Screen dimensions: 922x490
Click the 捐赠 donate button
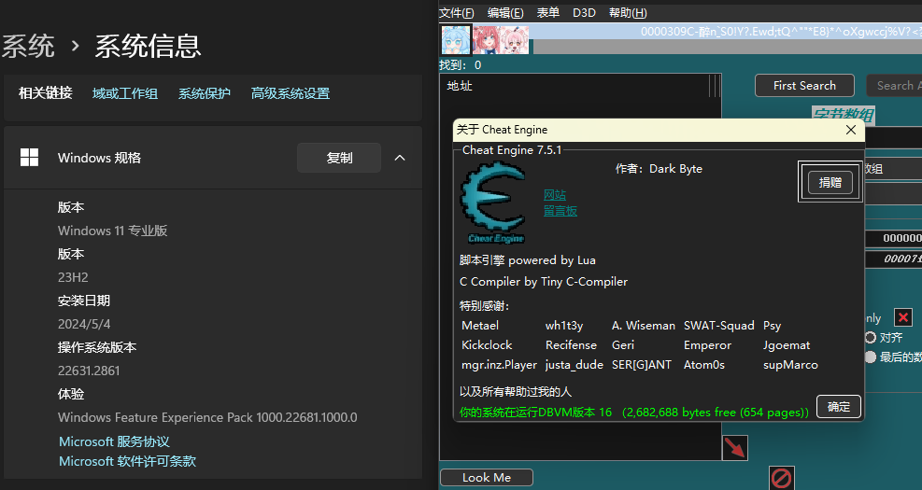[830, 182]
